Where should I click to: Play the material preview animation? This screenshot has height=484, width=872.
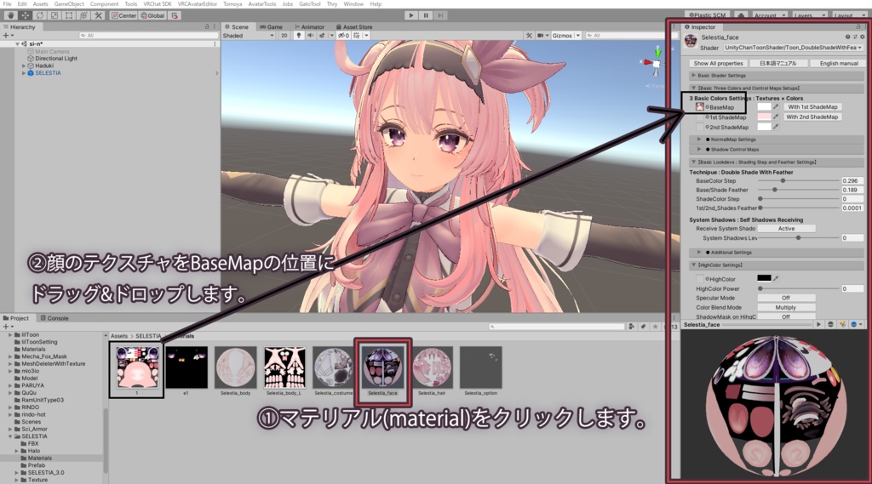click(x=818, y=325)
